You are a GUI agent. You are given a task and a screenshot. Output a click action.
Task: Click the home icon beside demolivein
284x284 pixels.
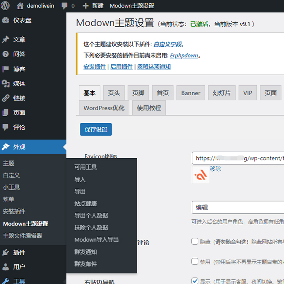[x=20, y=6]
